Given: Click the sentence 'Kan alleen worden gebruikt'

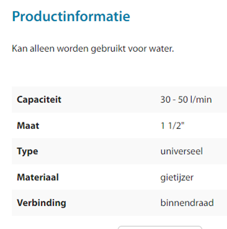Looking at the screenshot, I should tap(93, 49).
